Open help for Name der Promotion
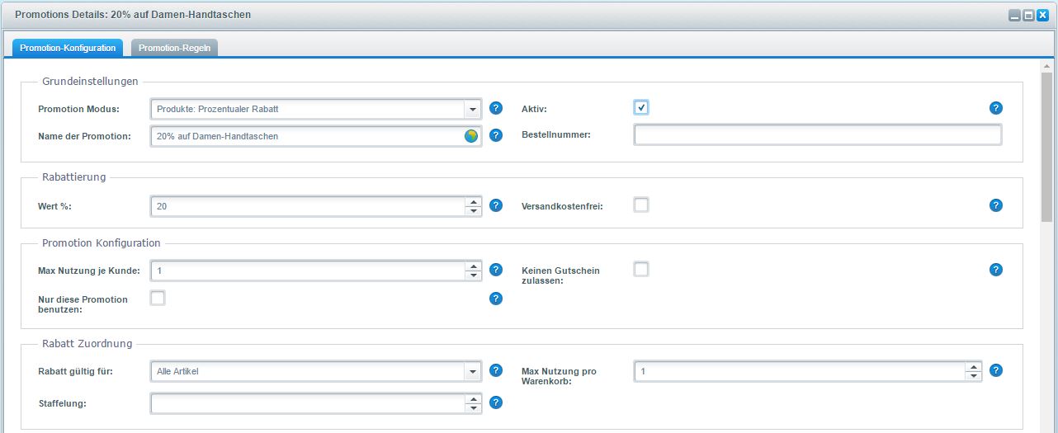Screen dimensions: 1058x433 tap(496, 135)
